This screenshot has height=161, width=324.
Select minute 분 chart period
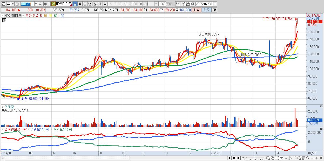click(x=95, y=4)
